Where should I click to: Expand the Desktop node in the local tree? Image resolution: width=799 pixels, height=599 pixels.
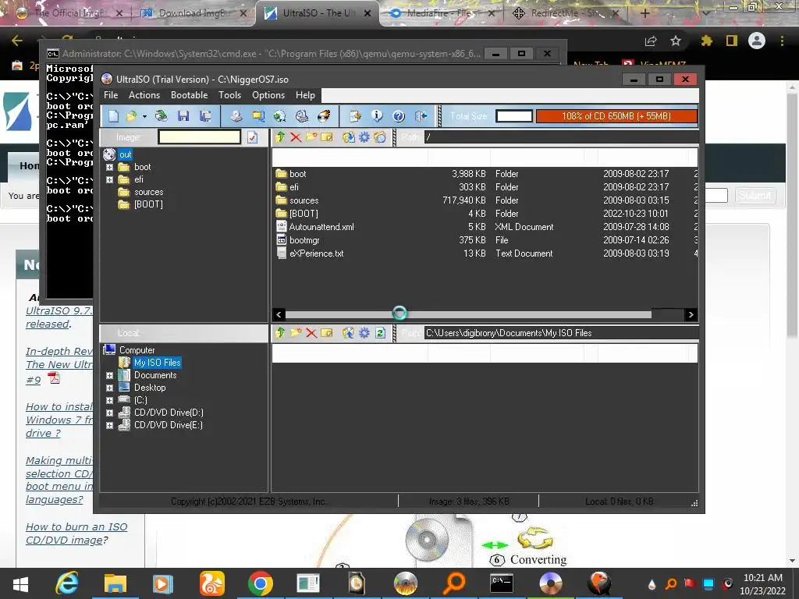(109, 388)
